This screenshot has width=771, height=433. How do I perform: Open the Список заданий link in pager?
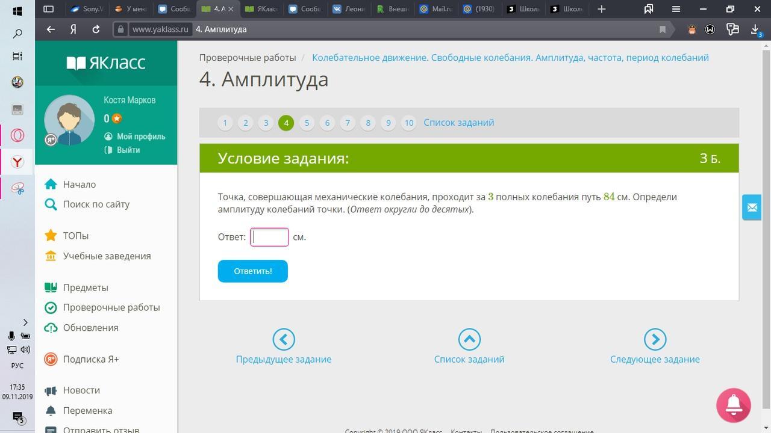click(459, 123)
